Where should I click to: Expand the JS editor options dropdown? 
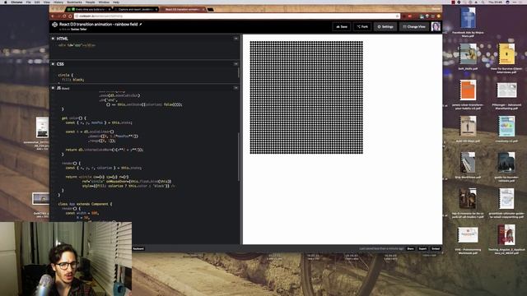(x=236, y=88)
